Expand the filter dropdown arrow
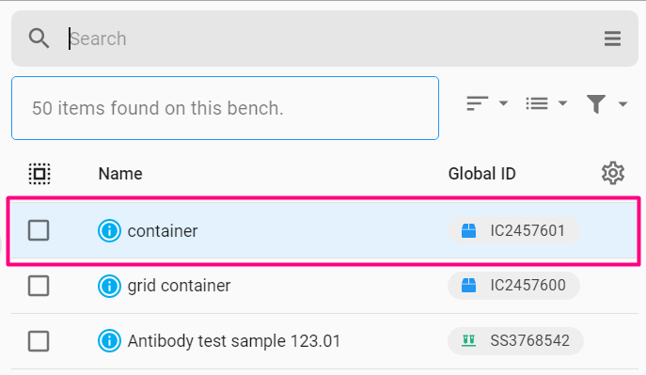 point(622,104)
